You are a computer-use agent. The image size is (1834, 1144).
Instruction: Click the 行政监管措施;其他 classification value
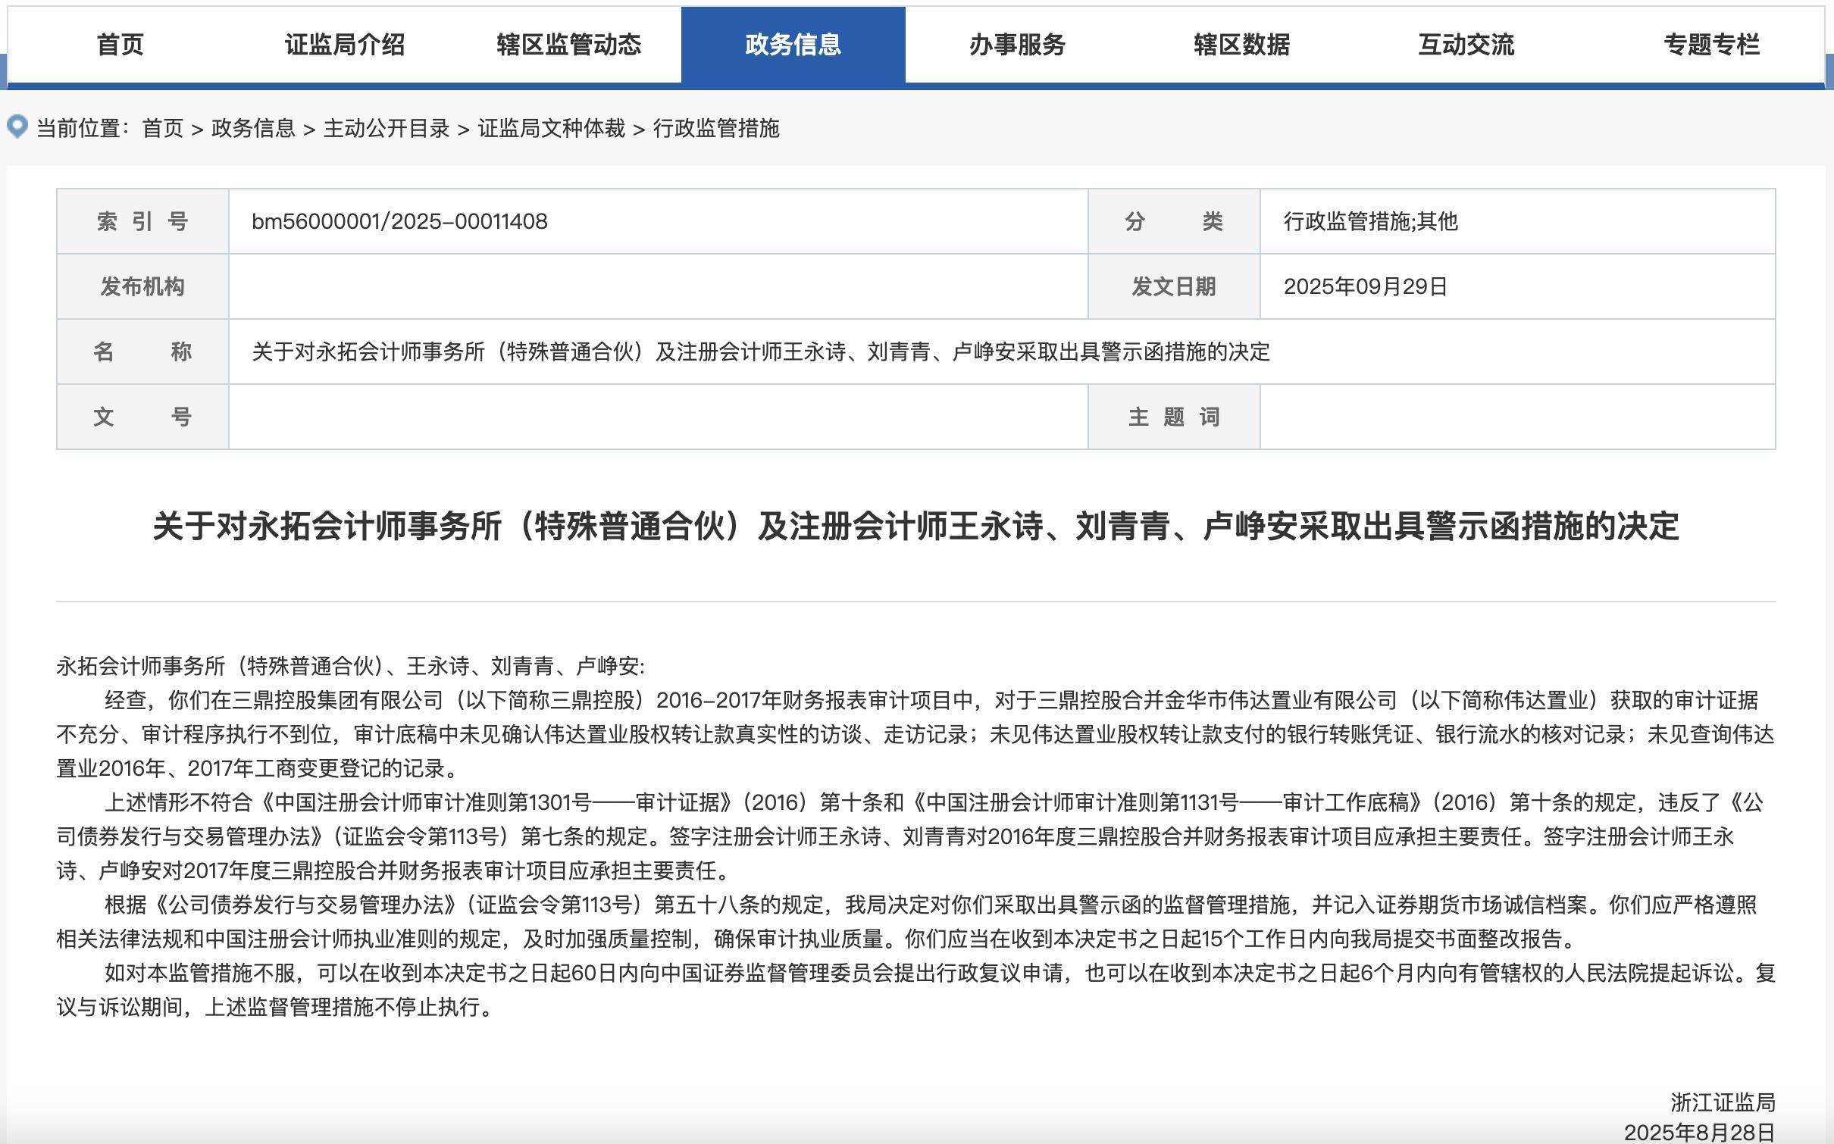click(x=1370, y=222)
